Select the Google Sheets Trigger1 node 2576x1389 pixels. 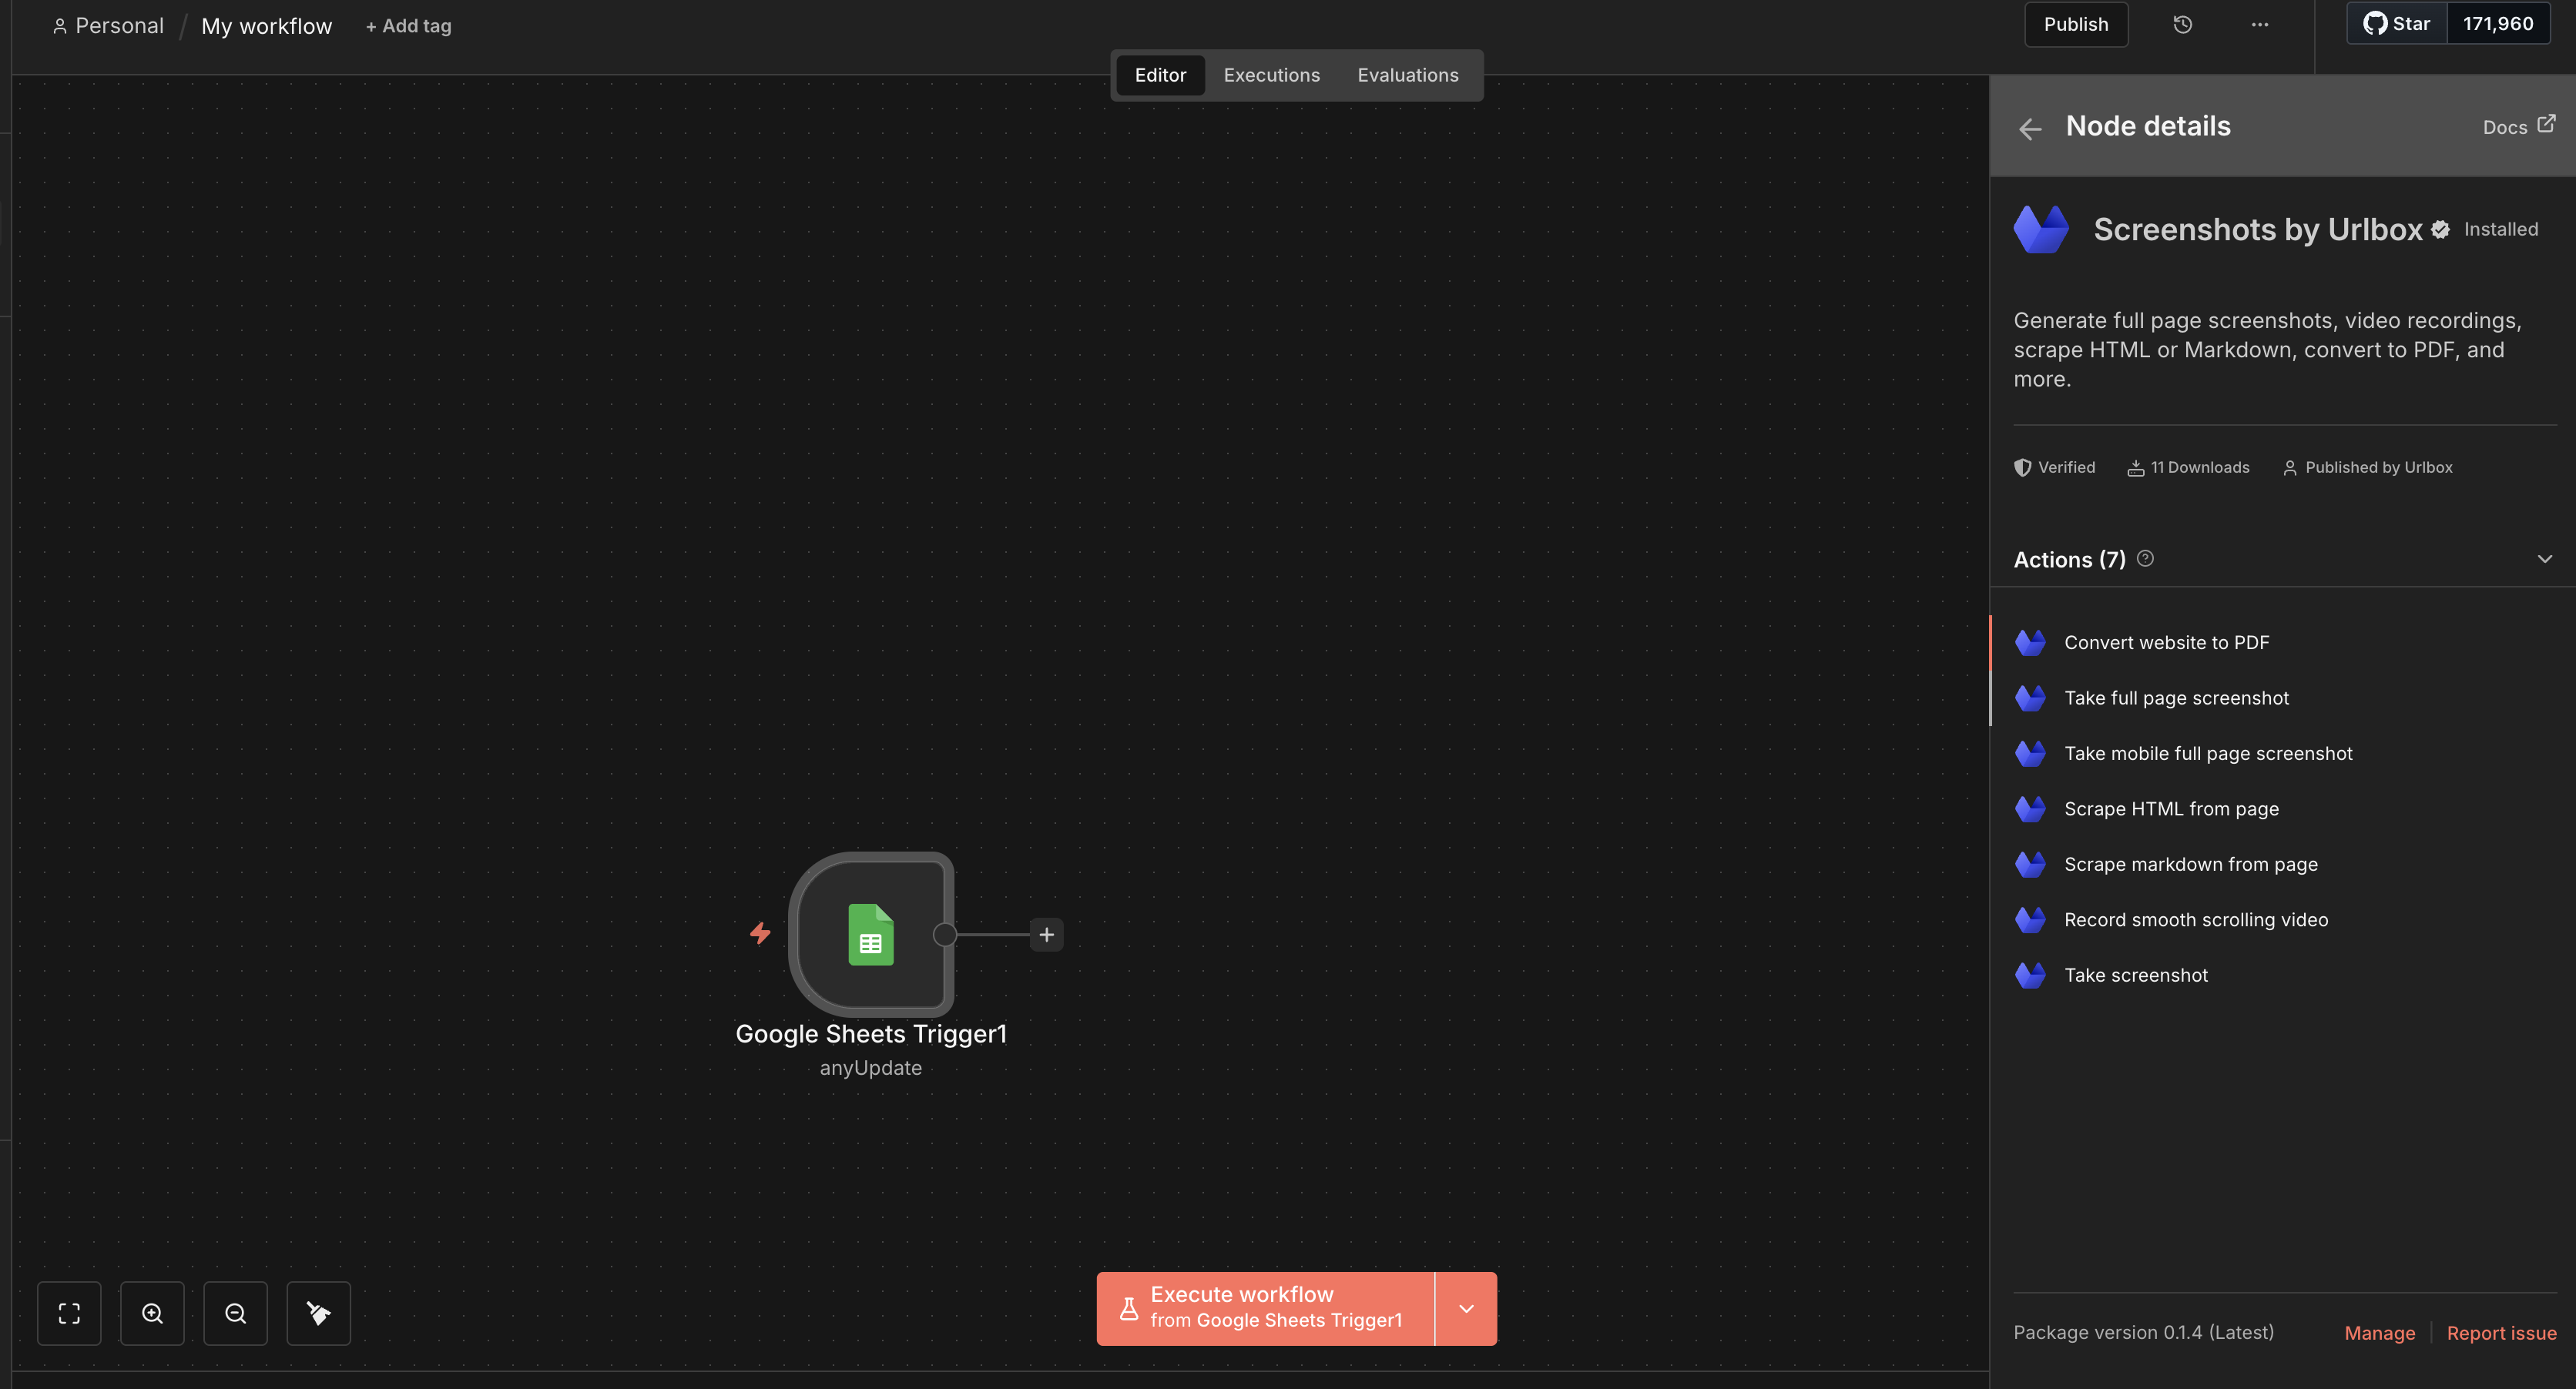coord(870,934)
